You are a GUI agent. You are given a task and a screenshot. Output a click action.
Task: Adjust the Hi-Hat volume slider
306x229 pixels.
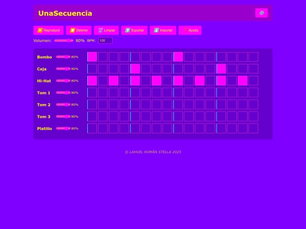(63, 81)
